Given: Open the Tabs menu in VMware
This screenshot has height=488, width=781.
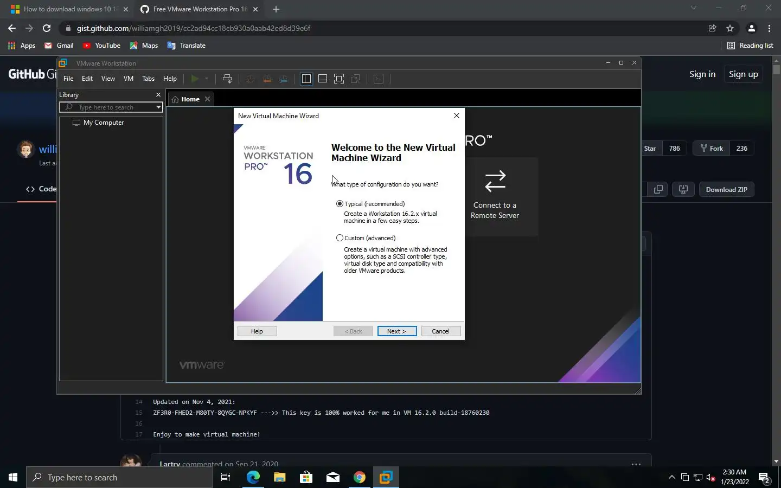Looking at the screenshot, I should [149, 79].
